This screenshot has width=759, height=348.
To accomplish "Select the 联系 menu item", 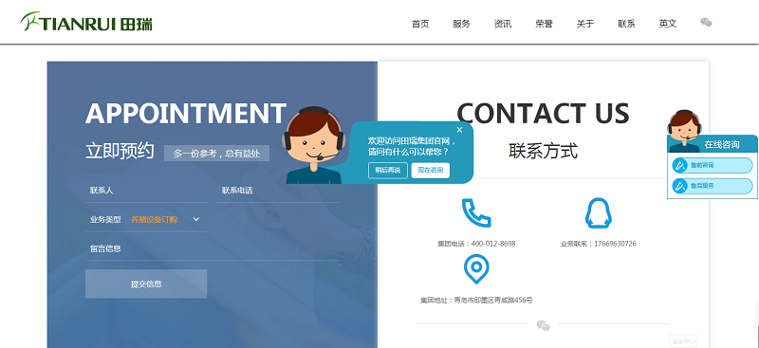I will [x=626, y=24].
